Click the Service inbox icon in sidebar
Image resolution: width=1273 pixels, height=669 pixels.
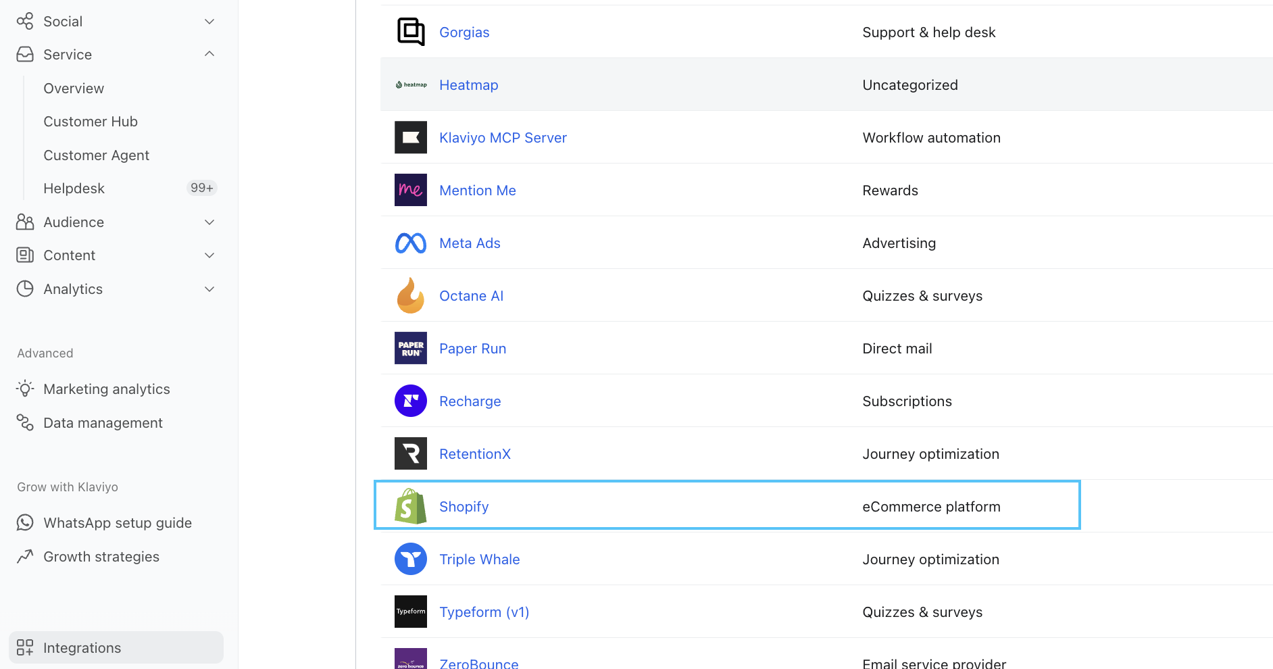click(x=25, y=54)
